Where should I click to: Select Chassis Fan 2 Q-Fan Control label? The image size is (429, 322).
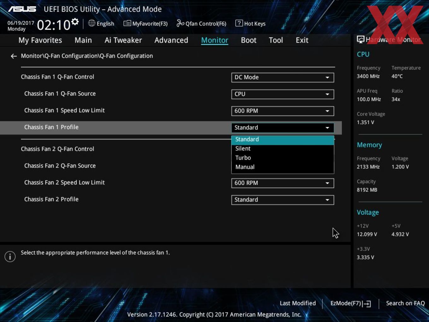coord(57,149)
